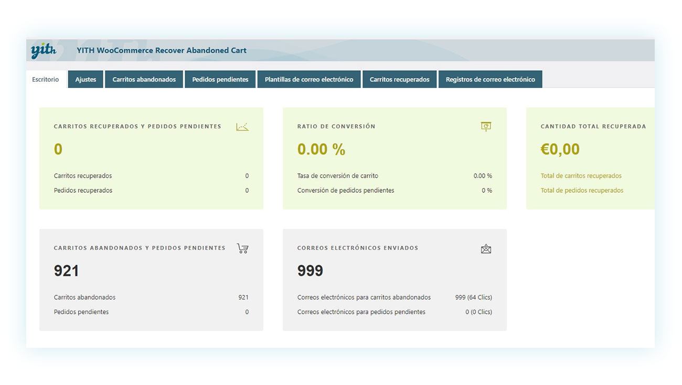Open Plantillas de correo electrónico tab
The image size is (682, 385).
point(309,80)
